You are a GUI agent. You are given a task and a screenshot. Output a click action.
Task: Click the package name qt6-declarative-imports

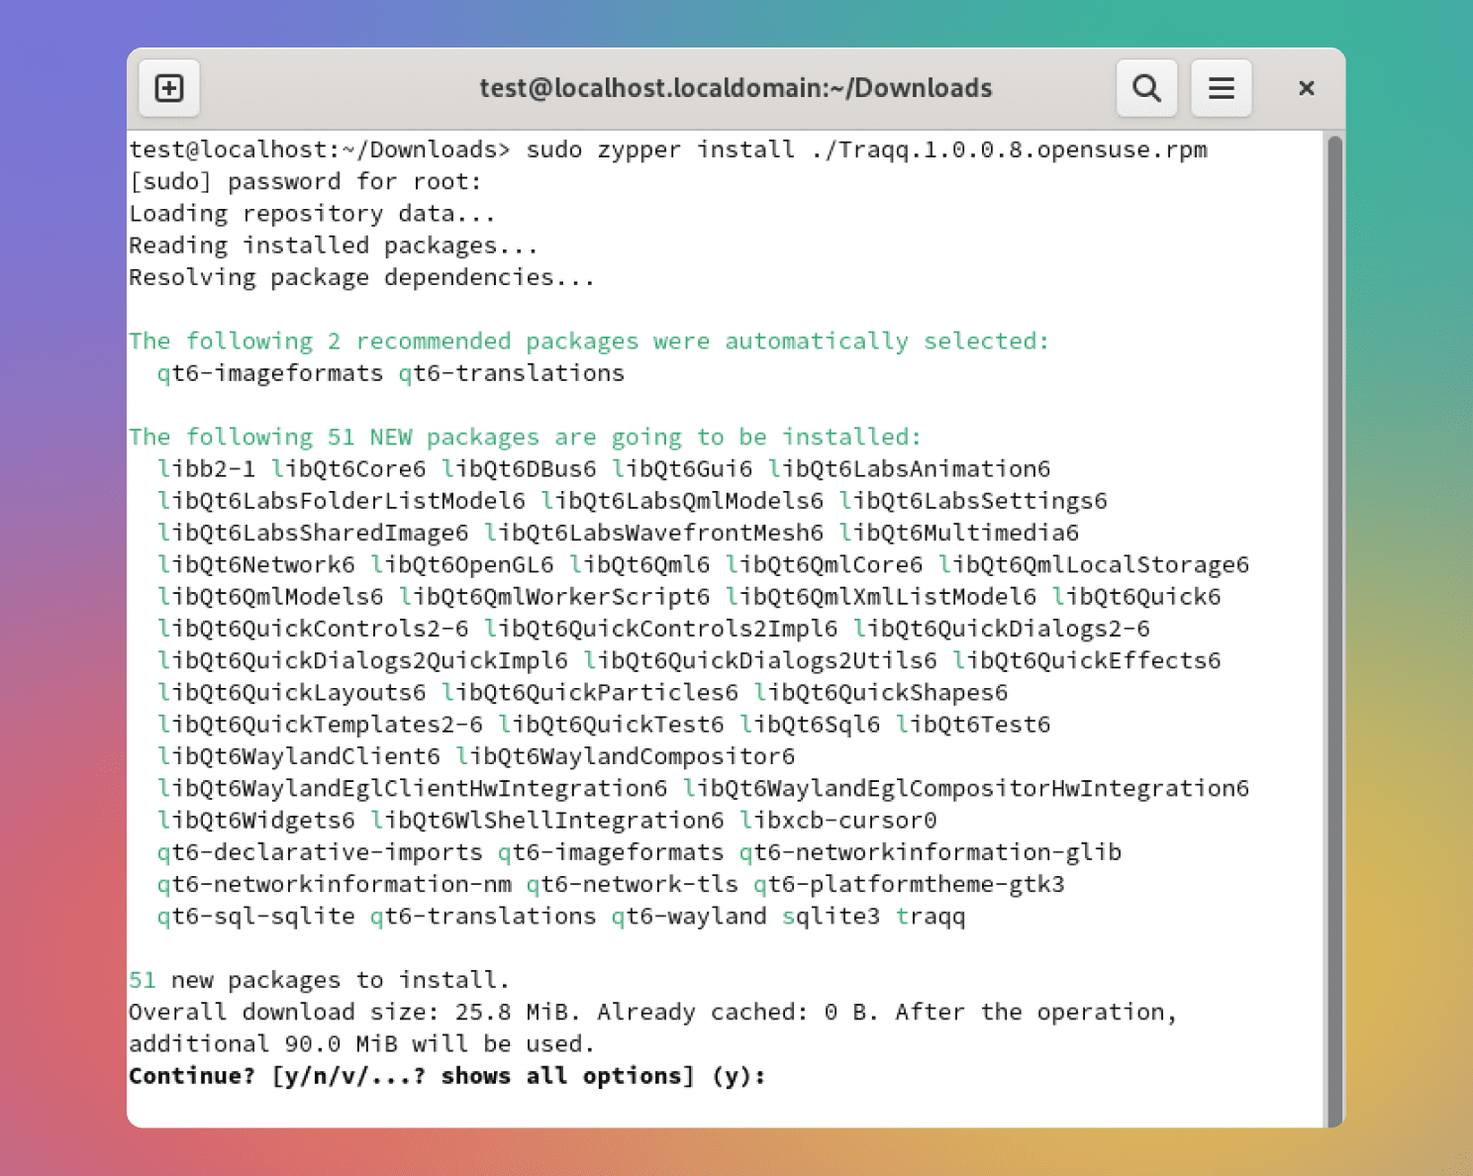point(320,852)
